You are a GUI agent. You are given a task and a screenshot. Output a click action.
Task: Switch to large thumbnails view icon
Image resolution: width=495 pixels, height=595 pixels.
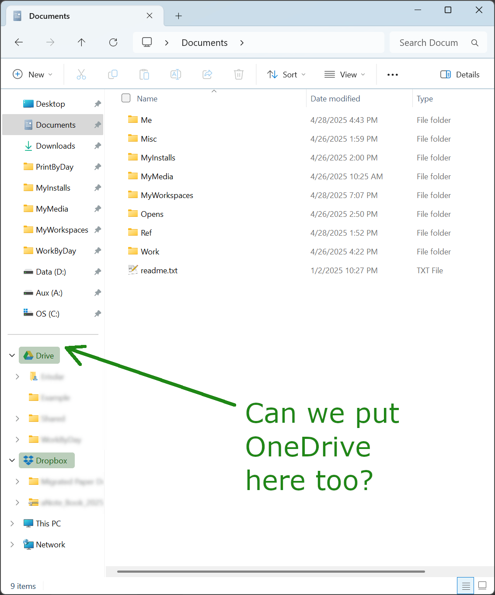[482, 586]
